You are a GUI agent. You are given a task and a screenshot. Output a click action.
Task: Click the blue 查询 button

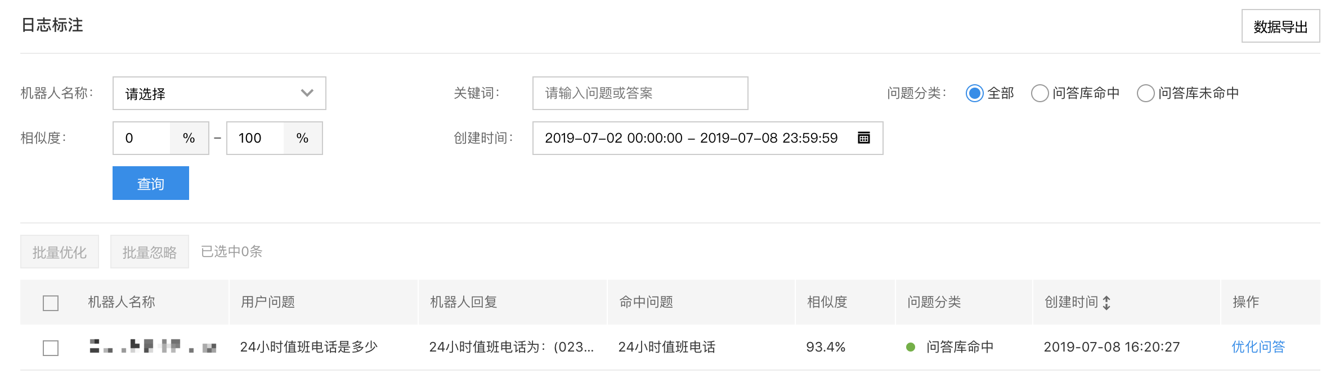[150, 183]
